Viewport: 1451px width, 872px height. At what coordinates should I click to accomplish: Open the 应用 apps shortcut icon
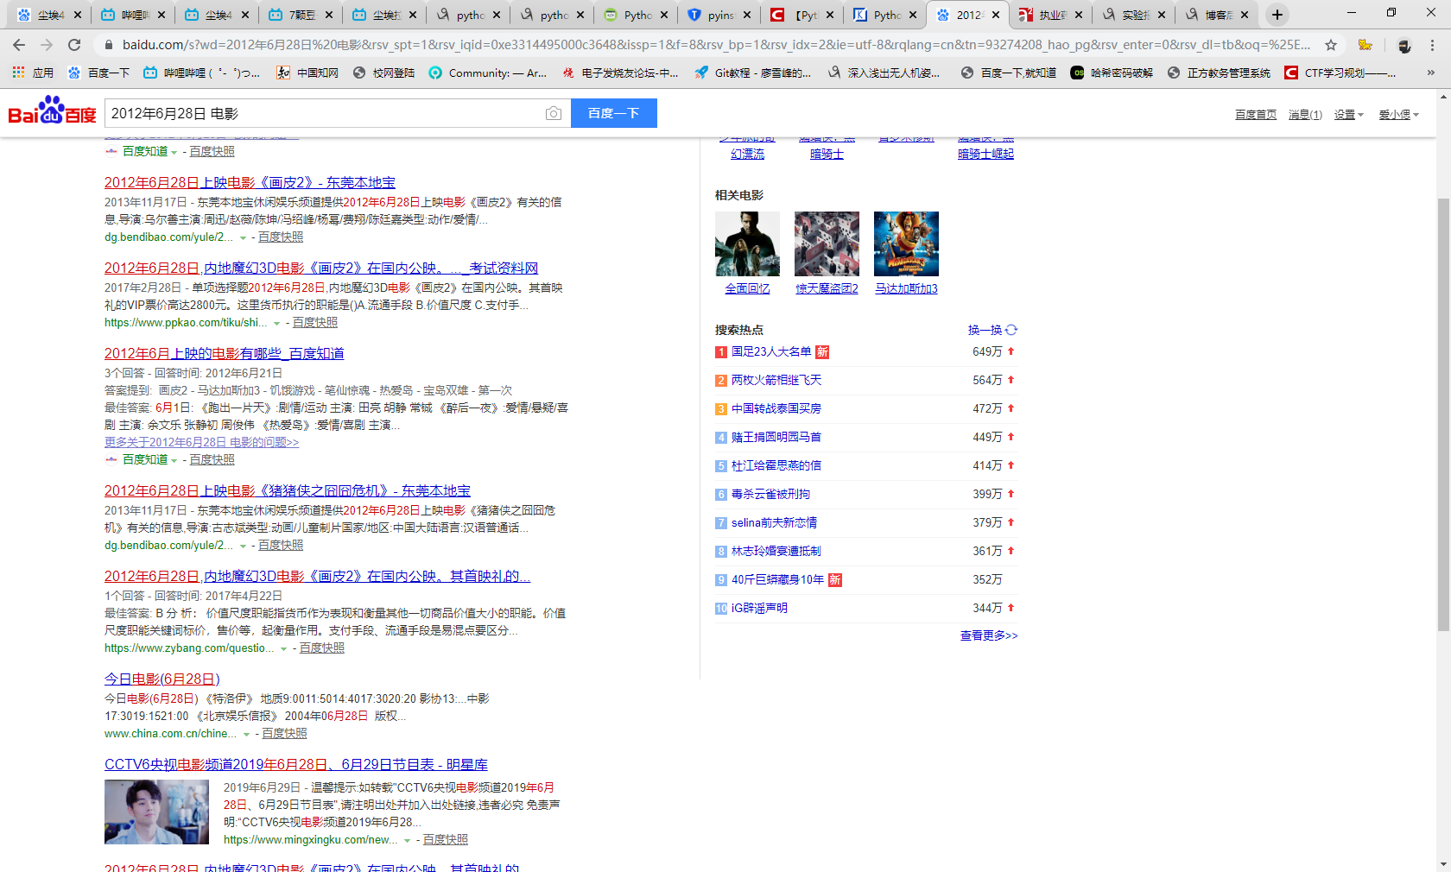[x=18, y=73]
